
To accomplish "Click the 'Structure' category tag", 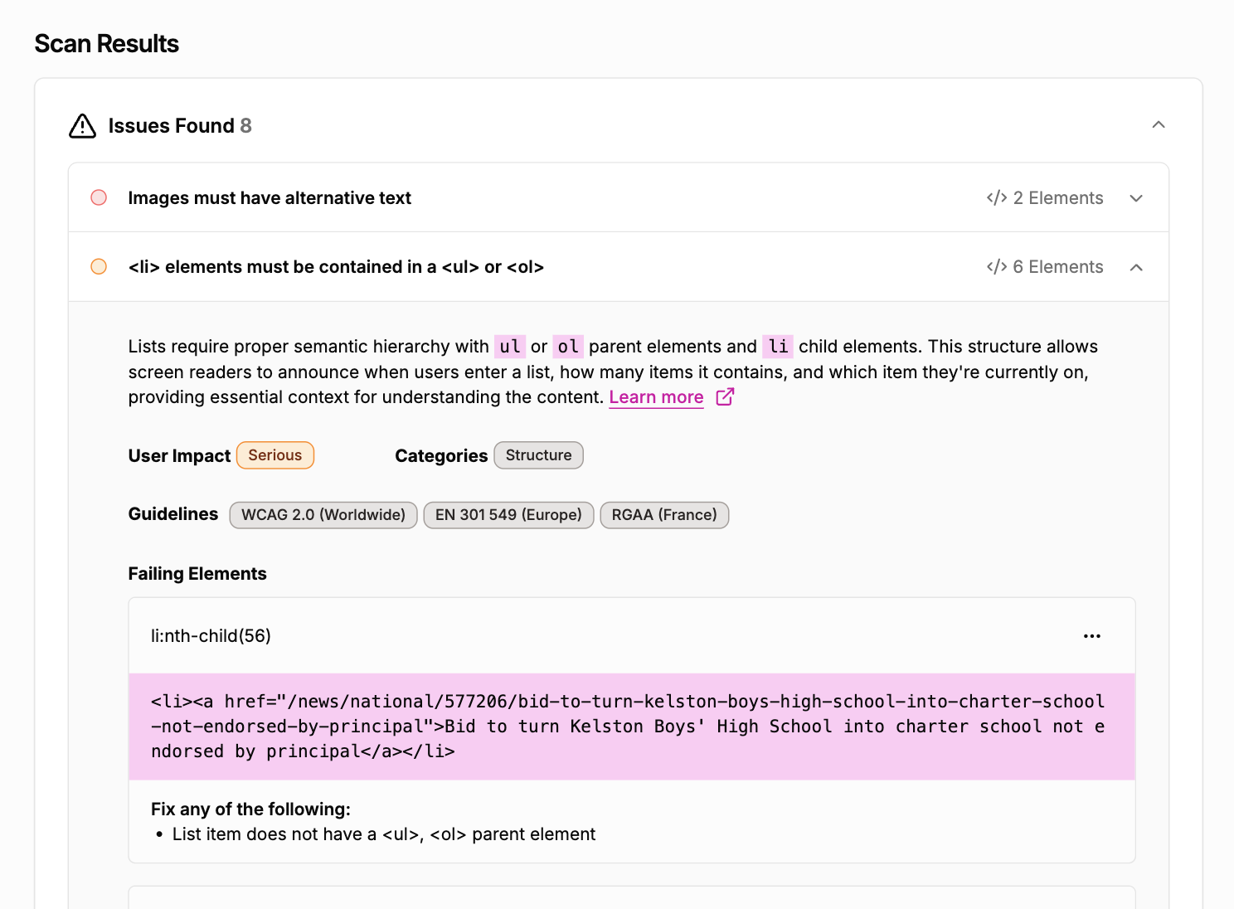I will click(x=539, y=455).
